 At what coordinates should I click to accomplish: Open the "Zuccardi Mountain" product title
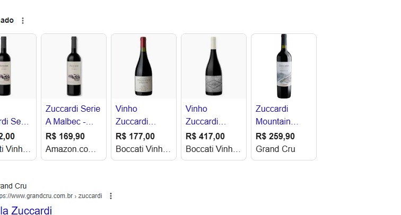coord(277,115)
